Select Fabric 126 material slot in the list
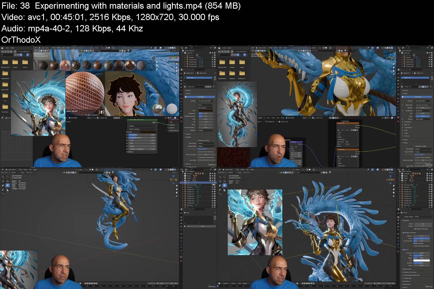 click(415, 78)
